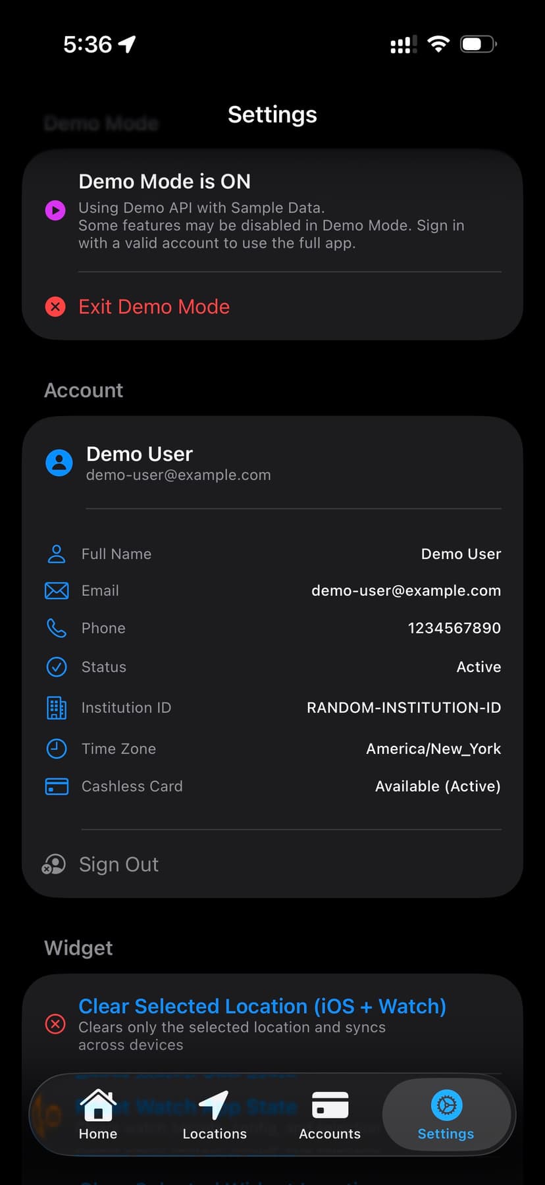The image size is (545, 1185).
Task: Tap the Time Zone clock icon
Action: pos(57,749)
